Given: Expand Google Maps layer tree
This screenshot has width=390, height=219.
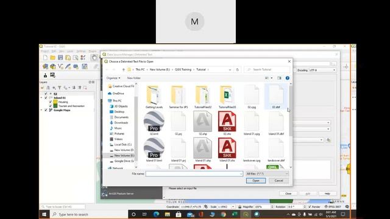Looking at the screenshot, I should pos(41,110).
